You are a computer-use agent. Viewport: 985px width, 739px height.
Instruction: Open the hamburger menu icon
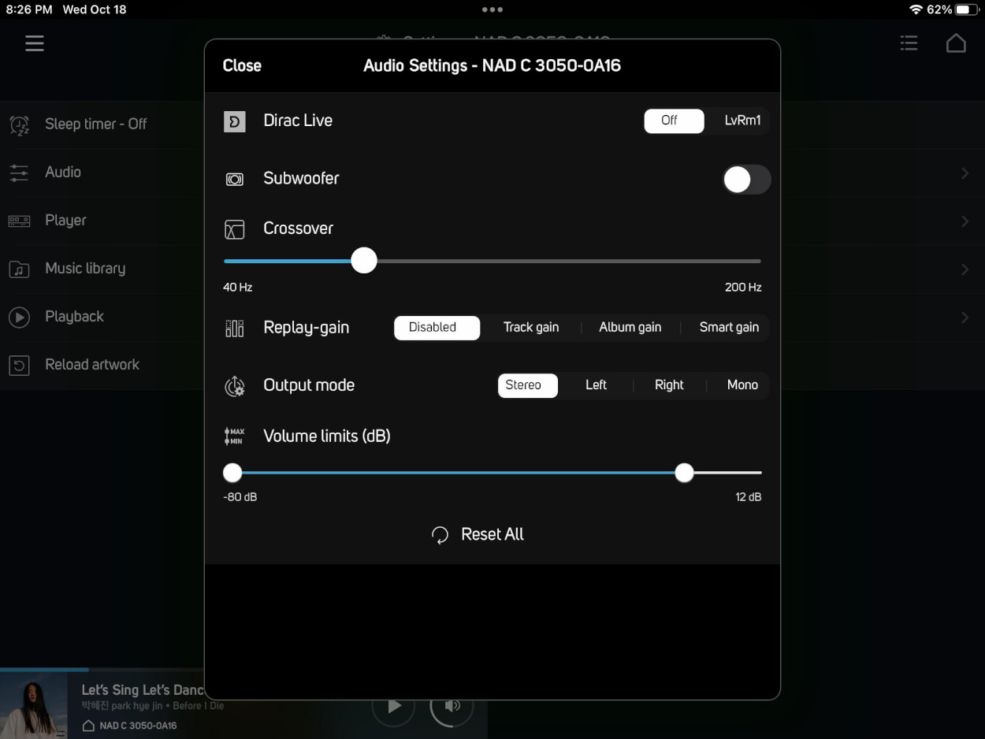[x=35, y=43]
